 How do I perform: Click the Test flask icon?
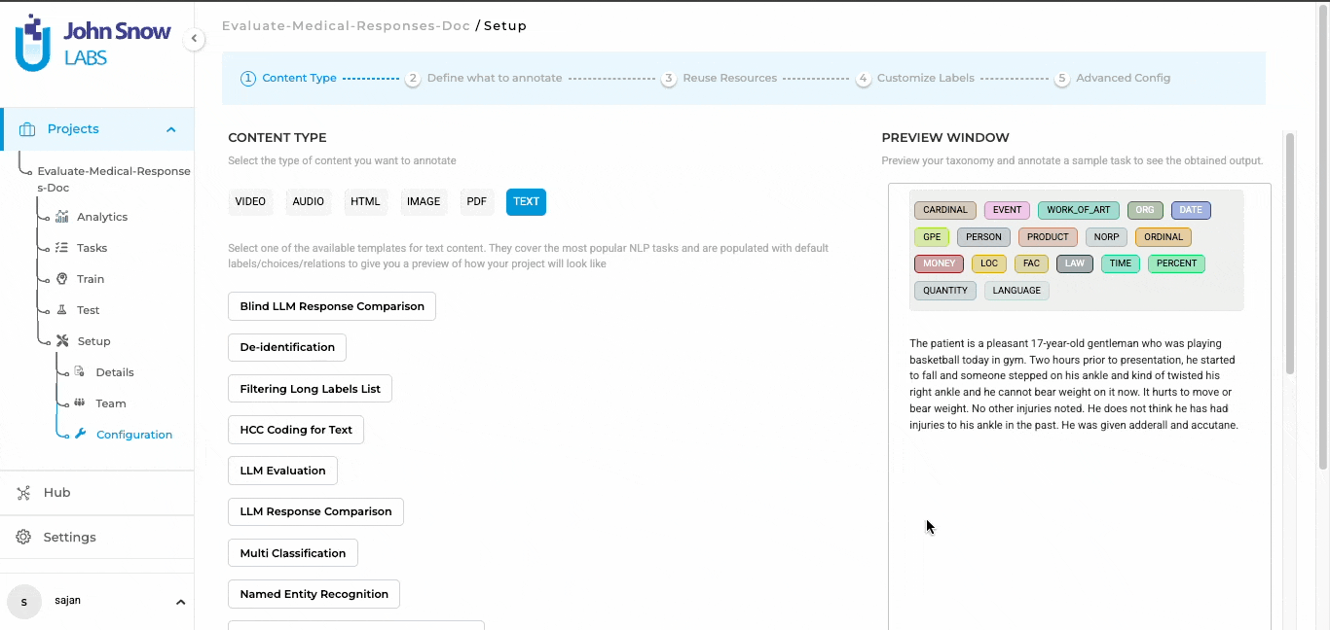click(x=62, y=310)
